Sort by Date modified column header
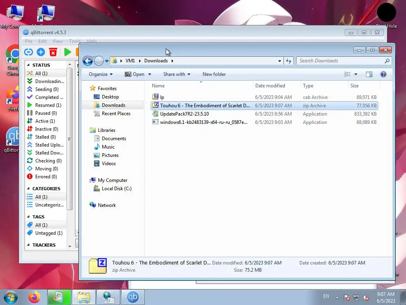406x305 pixels. click(276, 86)
